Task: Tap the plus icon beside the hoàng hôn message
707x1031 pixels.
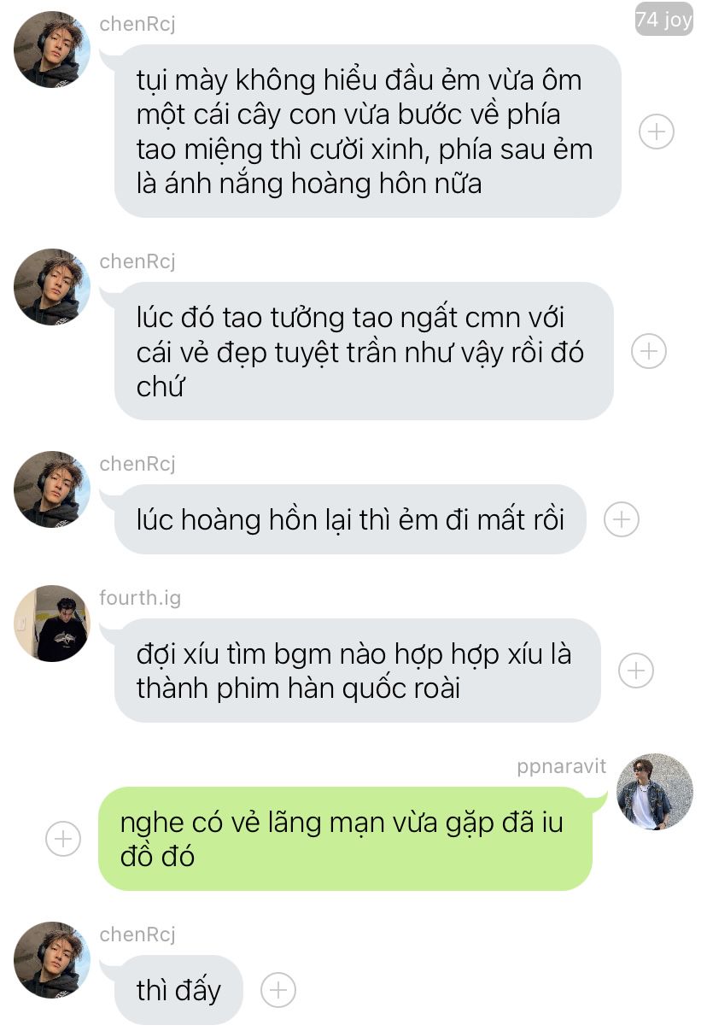Action: [657, 132]
